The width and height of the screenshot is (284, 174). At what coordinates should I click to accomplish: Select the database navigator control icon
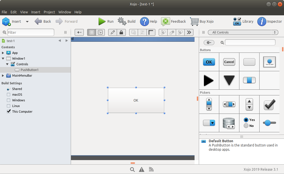[229, 123]
